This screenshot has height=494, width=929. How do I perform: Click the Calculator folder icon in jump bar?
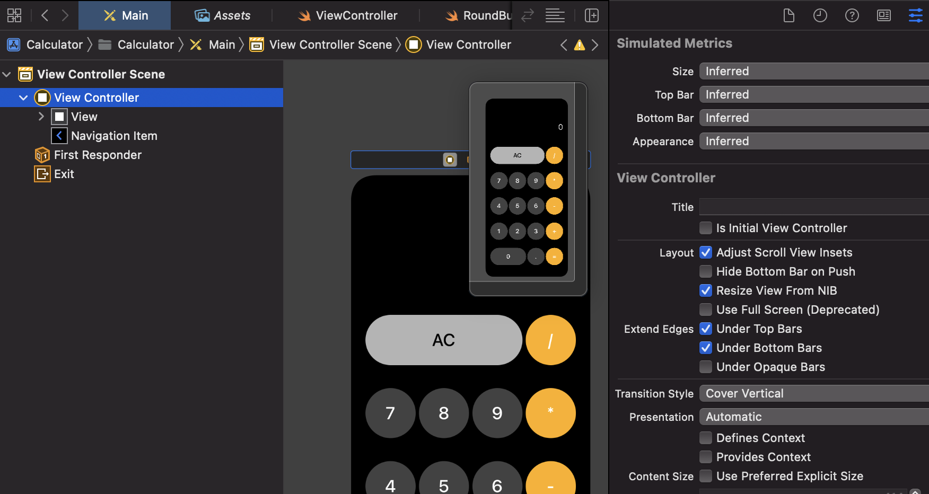click(105, 45)
